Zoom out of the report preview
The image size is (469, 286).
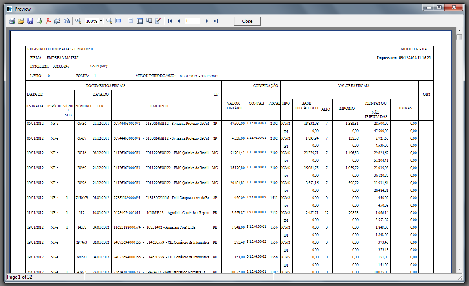pos(110,21)
